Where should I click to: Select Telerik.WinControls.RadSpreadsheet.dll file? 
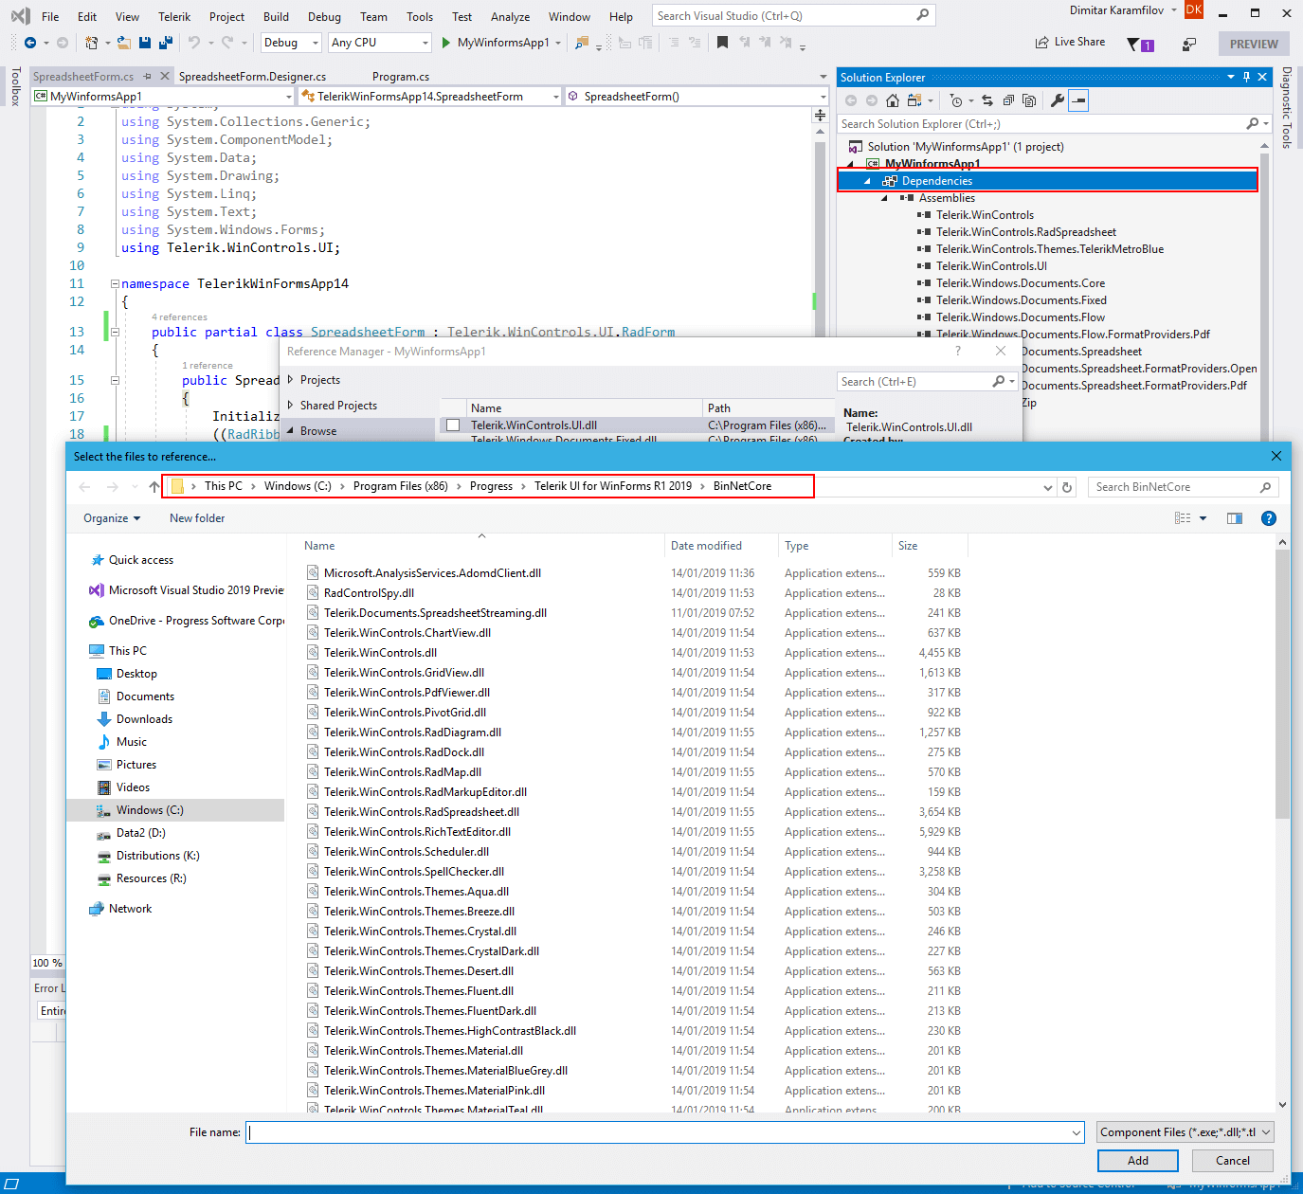point(422,812)
